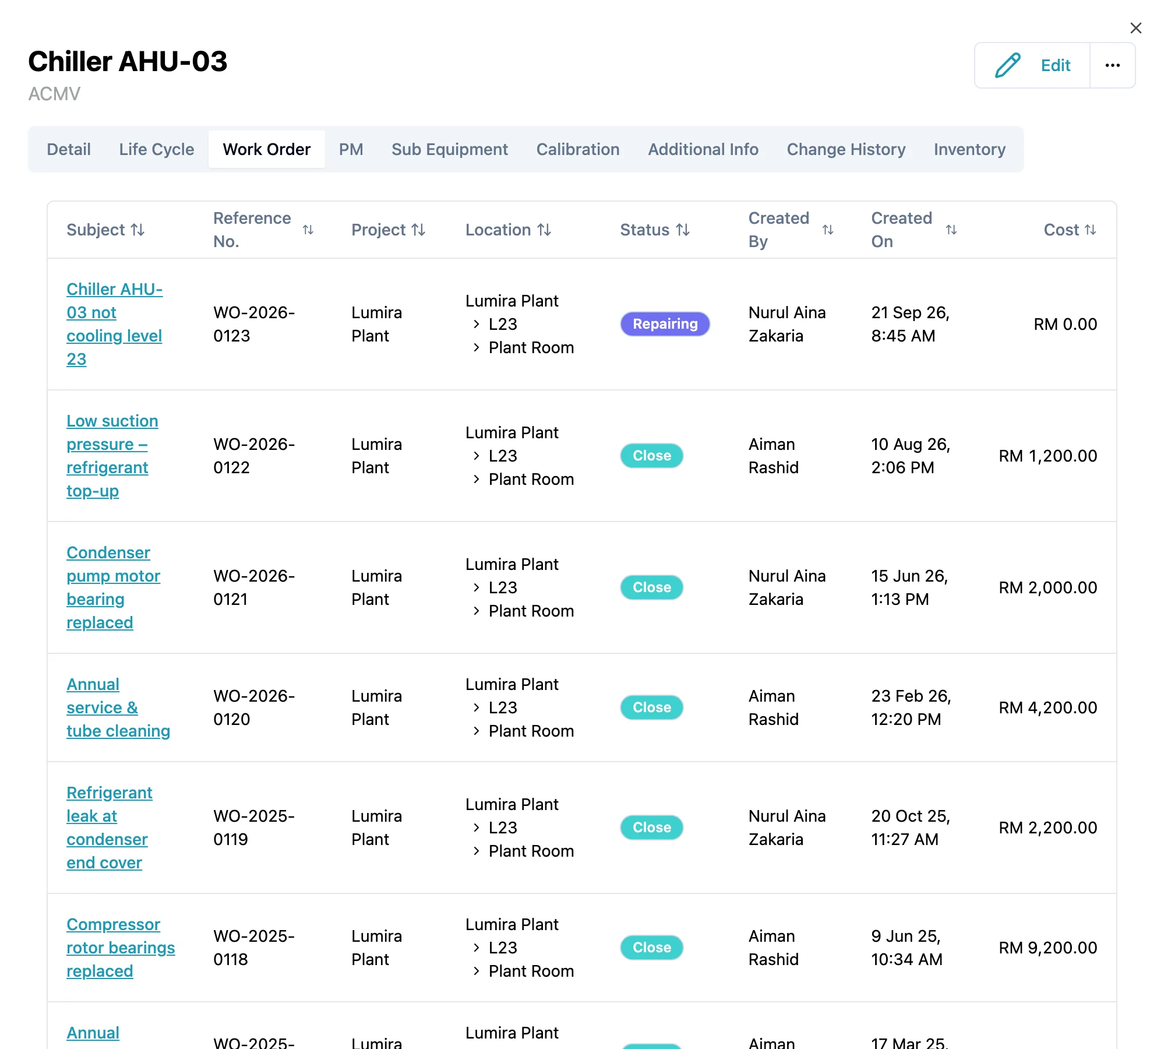Click L23 chevron in WO-2025-0118 row
Viewport: 1164px width, 1049px height.
click(477, 948)
